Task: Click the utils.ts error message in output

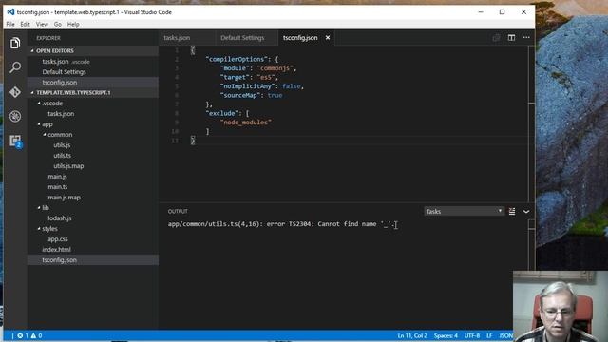Action: coord(281,224)
